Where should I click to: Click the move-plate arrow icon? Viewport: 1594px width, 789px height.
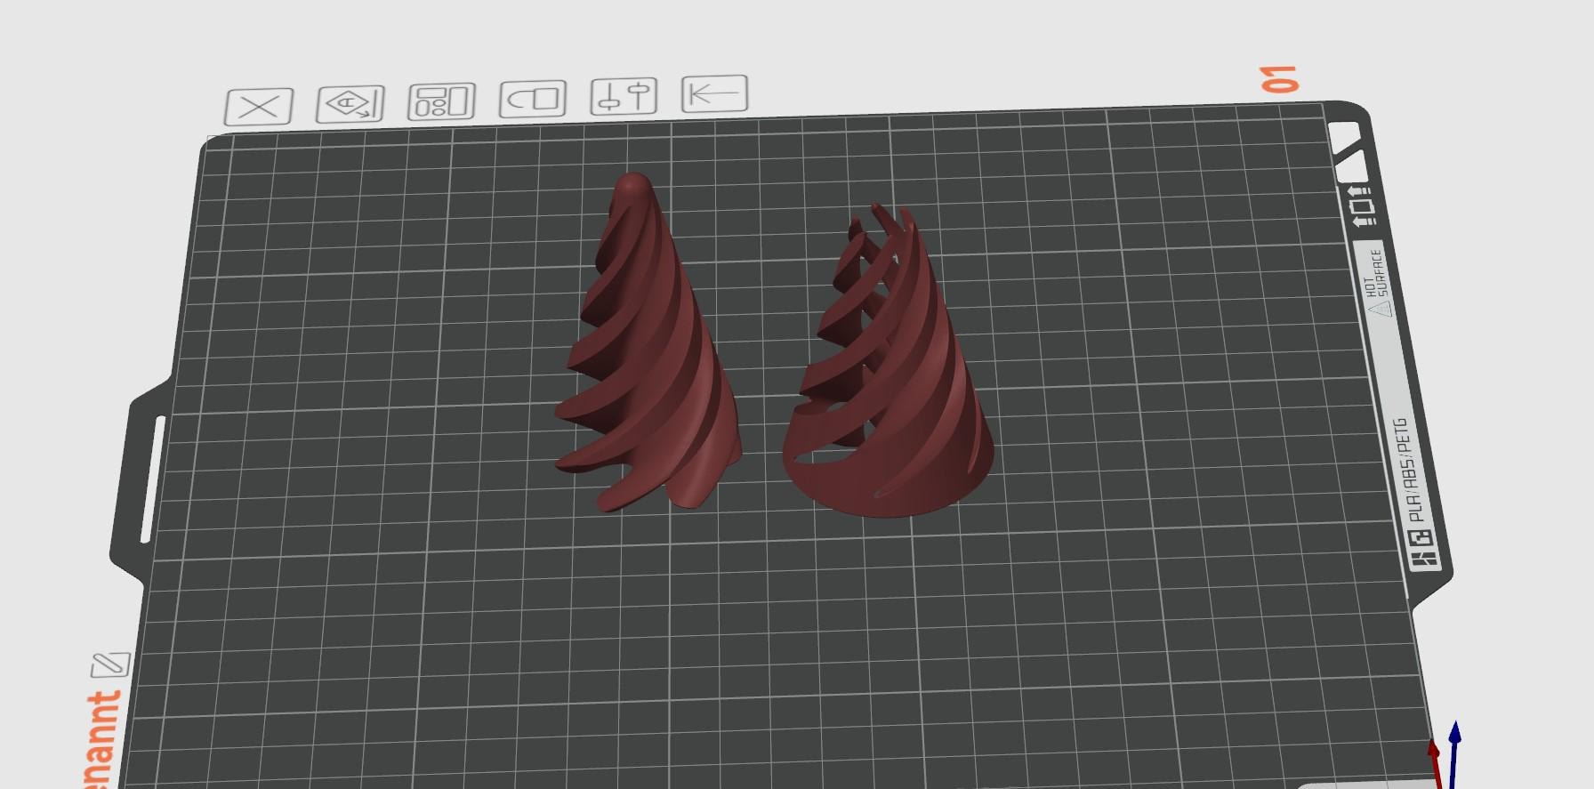click(714, 93)
